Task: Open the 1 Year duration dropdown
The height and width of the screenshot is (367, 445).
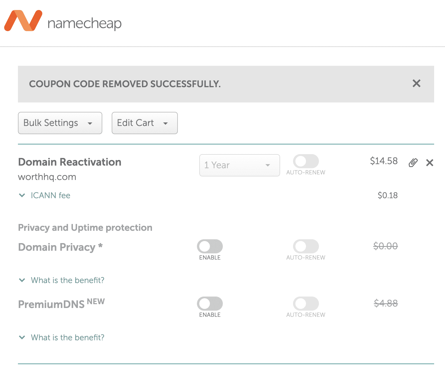Action: click(240, 165)
